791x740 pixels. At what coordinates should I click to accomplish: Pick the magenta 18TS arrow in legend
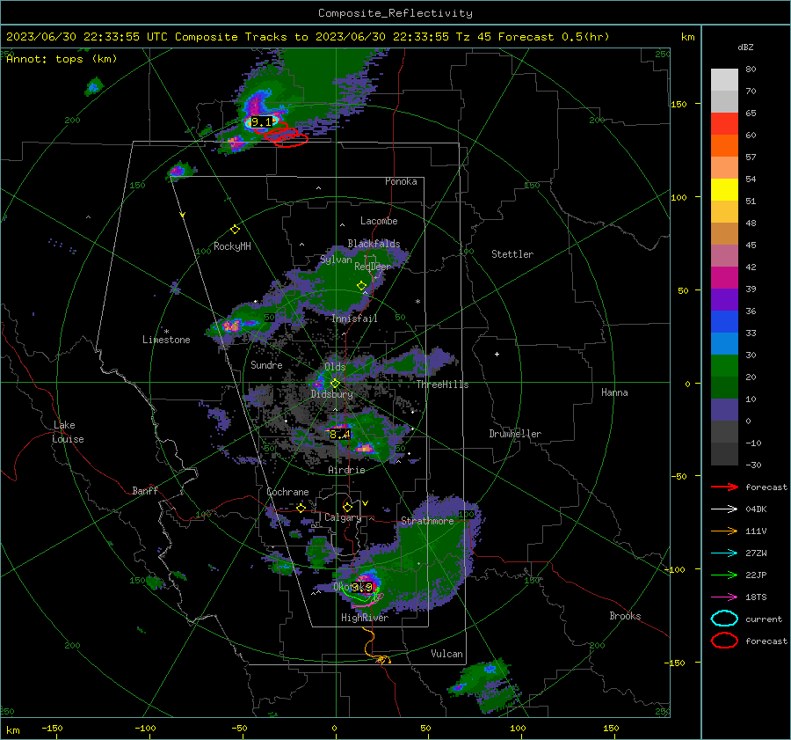pyautogui.click(x=724, y=597)
